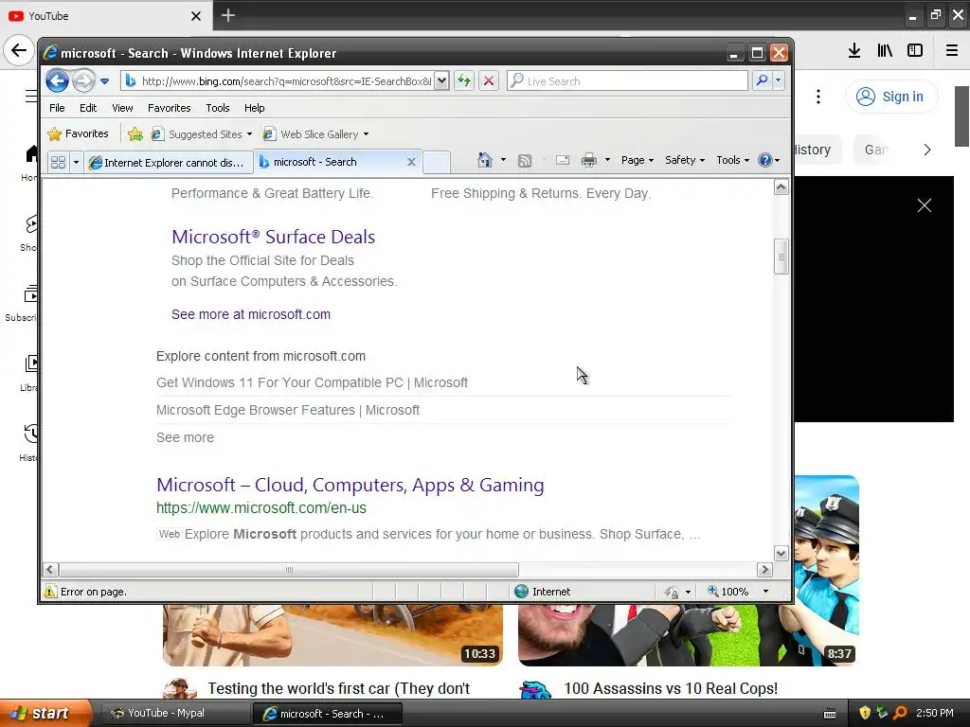Image resolution: width=970 pixels, height=727 pixels.
Task: Click the Mypal downloads arrow icon
Action: 854,51
